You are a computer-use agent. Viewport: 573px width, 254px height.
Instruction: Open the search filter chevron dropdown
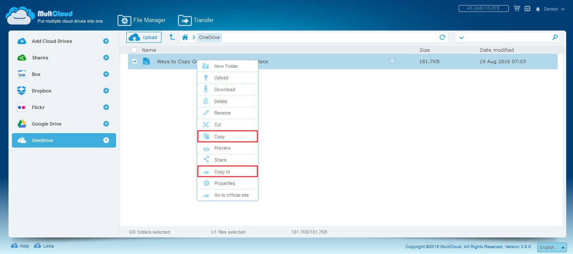tap(462, 38)
